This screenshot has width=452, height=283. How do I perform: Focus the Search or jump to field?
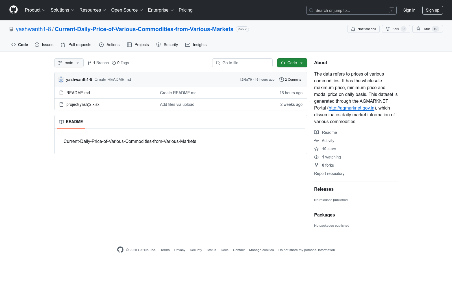pos(351,10)
